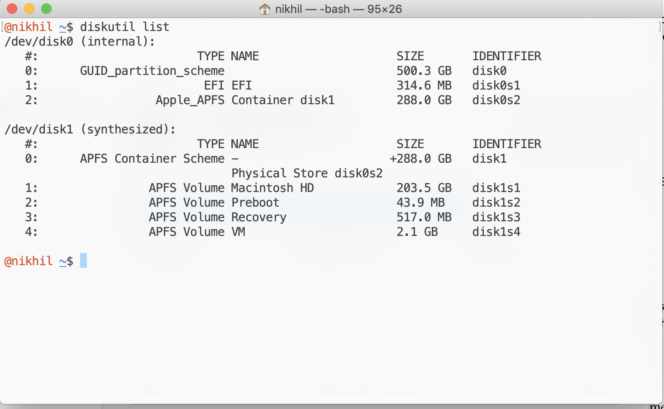664x409 pixels.
Task: Click the 'disk1s1' identifier
Action: click(496, 188)
